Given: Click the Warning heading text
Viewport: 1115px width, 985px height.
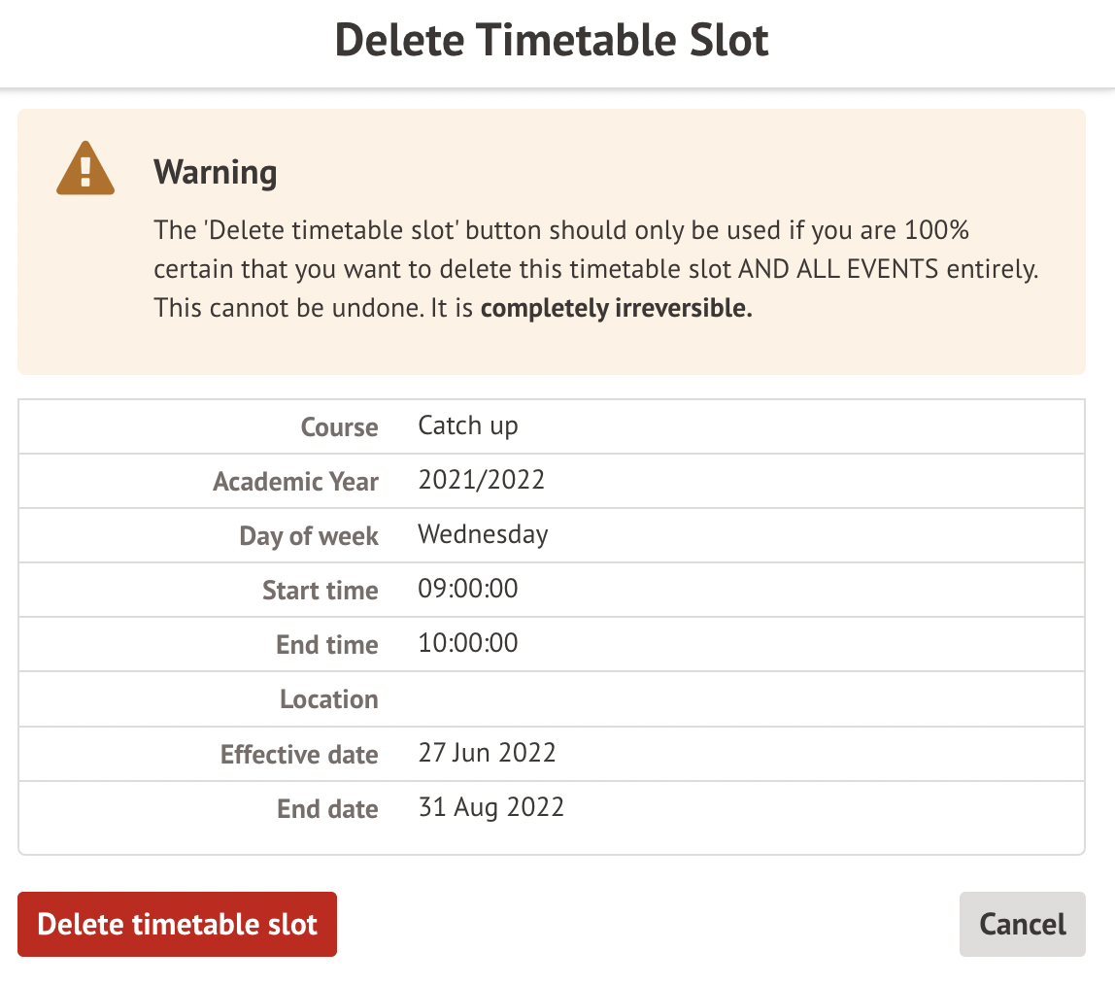Looking at the screenshot, I should click(215, 172).
